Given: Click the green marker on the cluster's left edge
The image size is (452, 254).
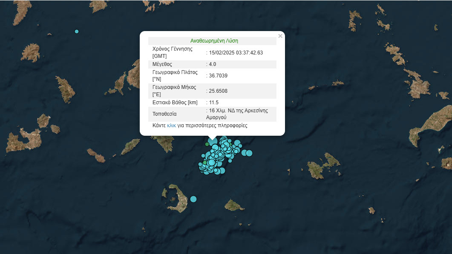Looking at the screenshot, I should (204, 163).
